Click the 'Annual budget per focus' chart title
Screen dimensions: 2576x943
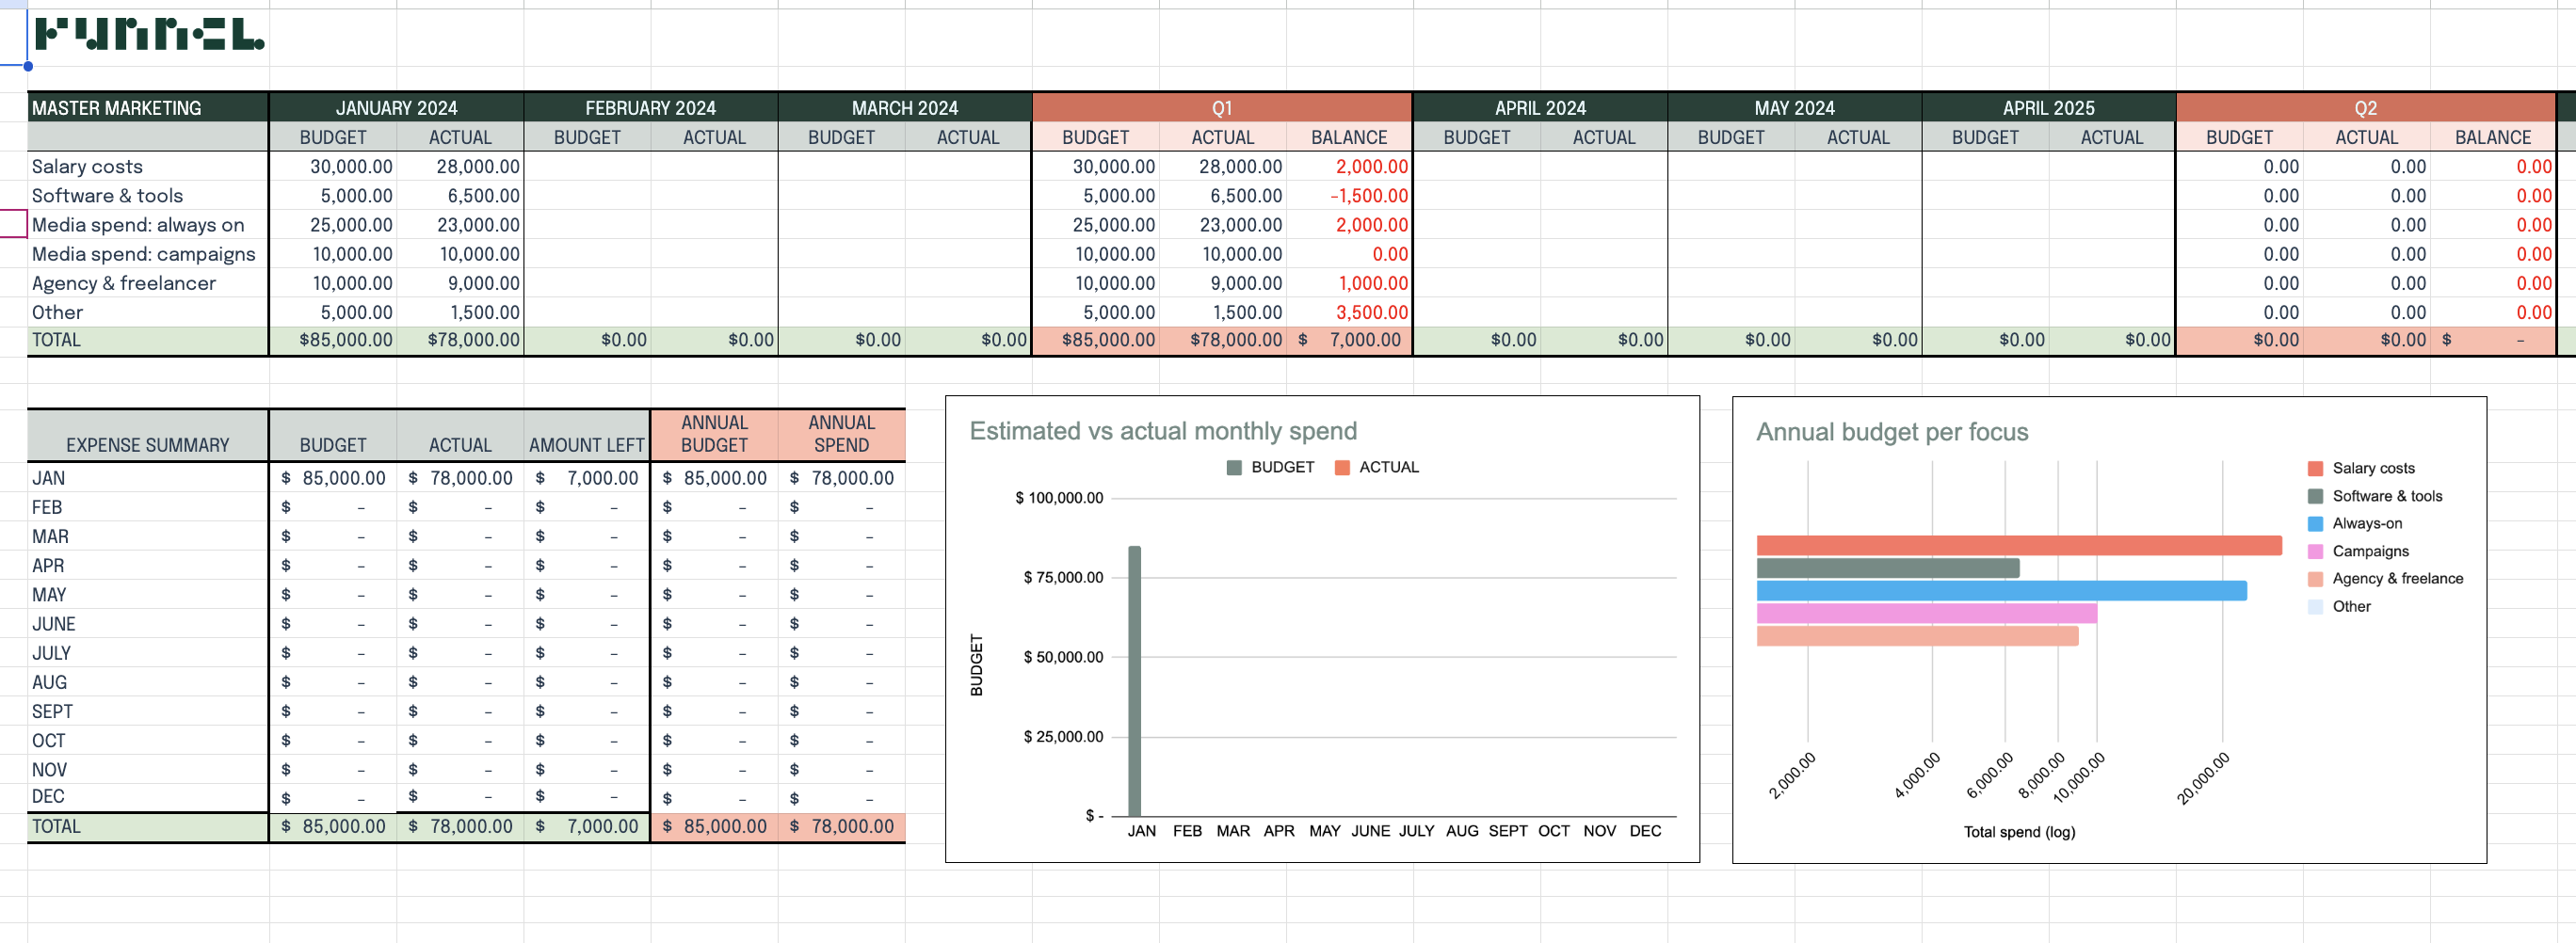[x=1891, y=432]
